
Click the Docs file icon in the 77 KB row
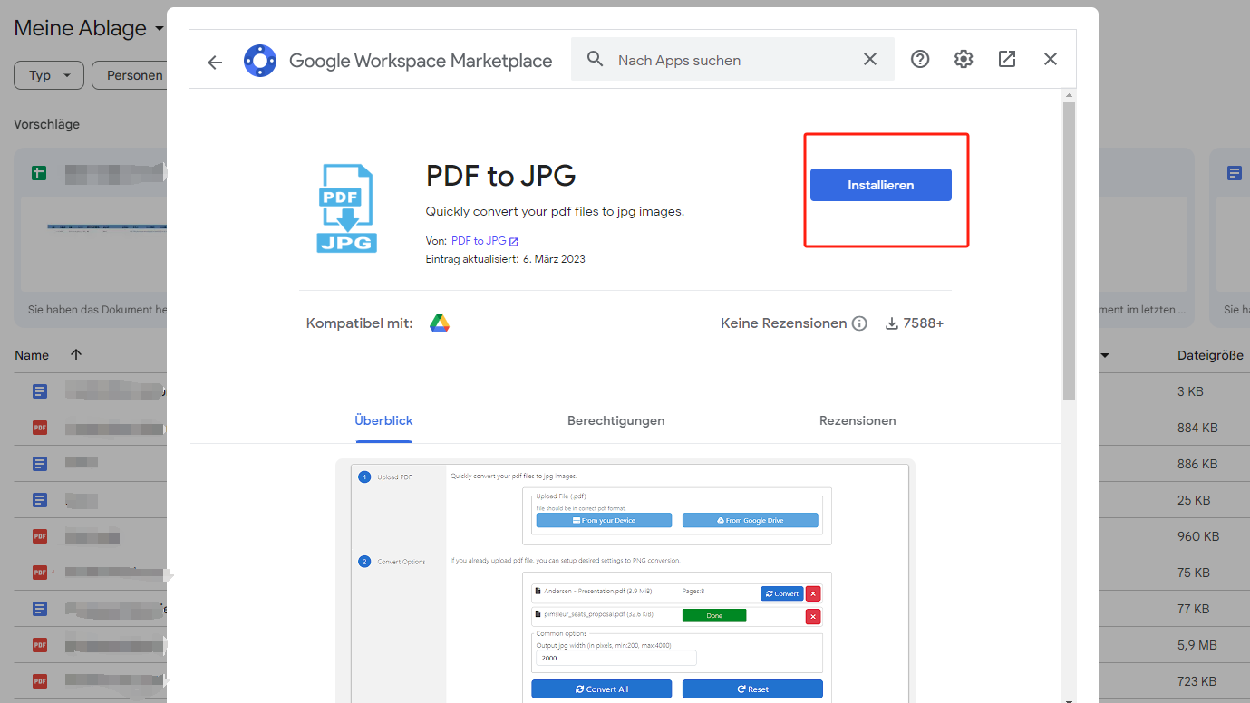40,609
